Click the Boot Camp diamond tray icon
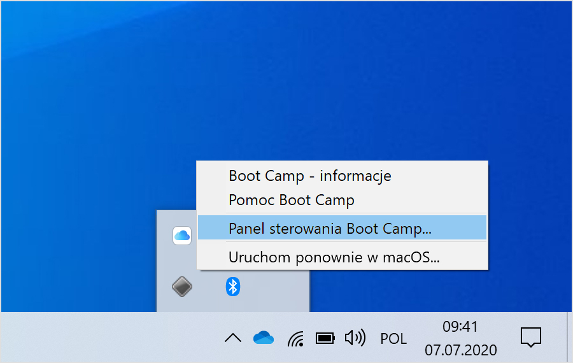The height and width of the screenshot is (363, 573). point(182,286)
